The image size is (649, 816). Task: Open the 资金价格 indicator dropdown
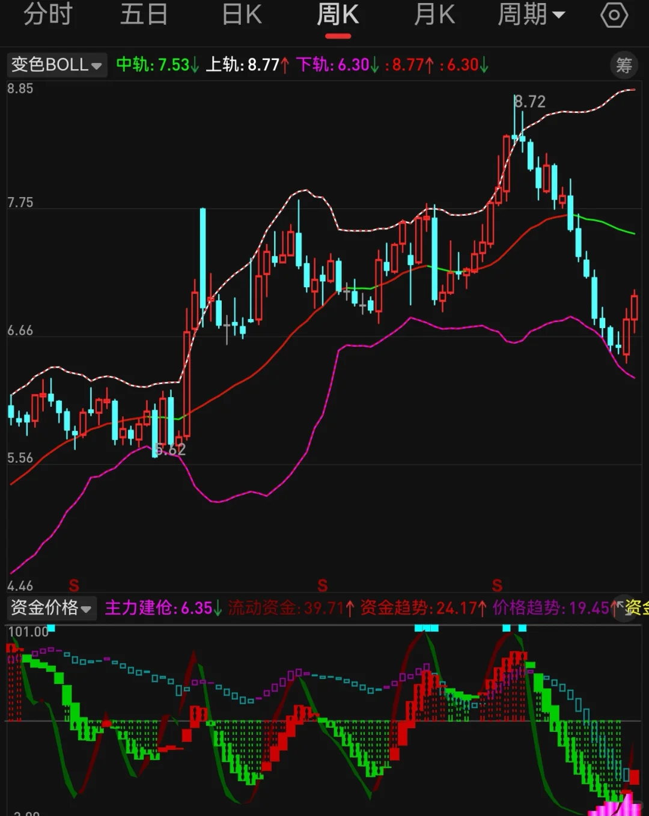pyautogui.click(x=51, y=607)
